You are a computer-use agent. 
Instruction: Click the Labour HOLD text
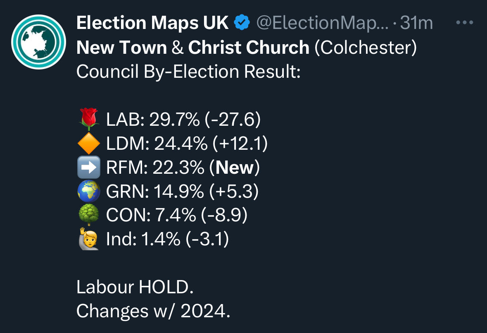point(135,287)
